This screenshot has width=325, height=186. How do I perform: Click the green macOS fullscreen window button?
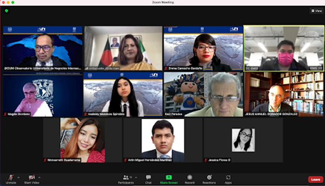pyautogui.click(x=13, y=3)
